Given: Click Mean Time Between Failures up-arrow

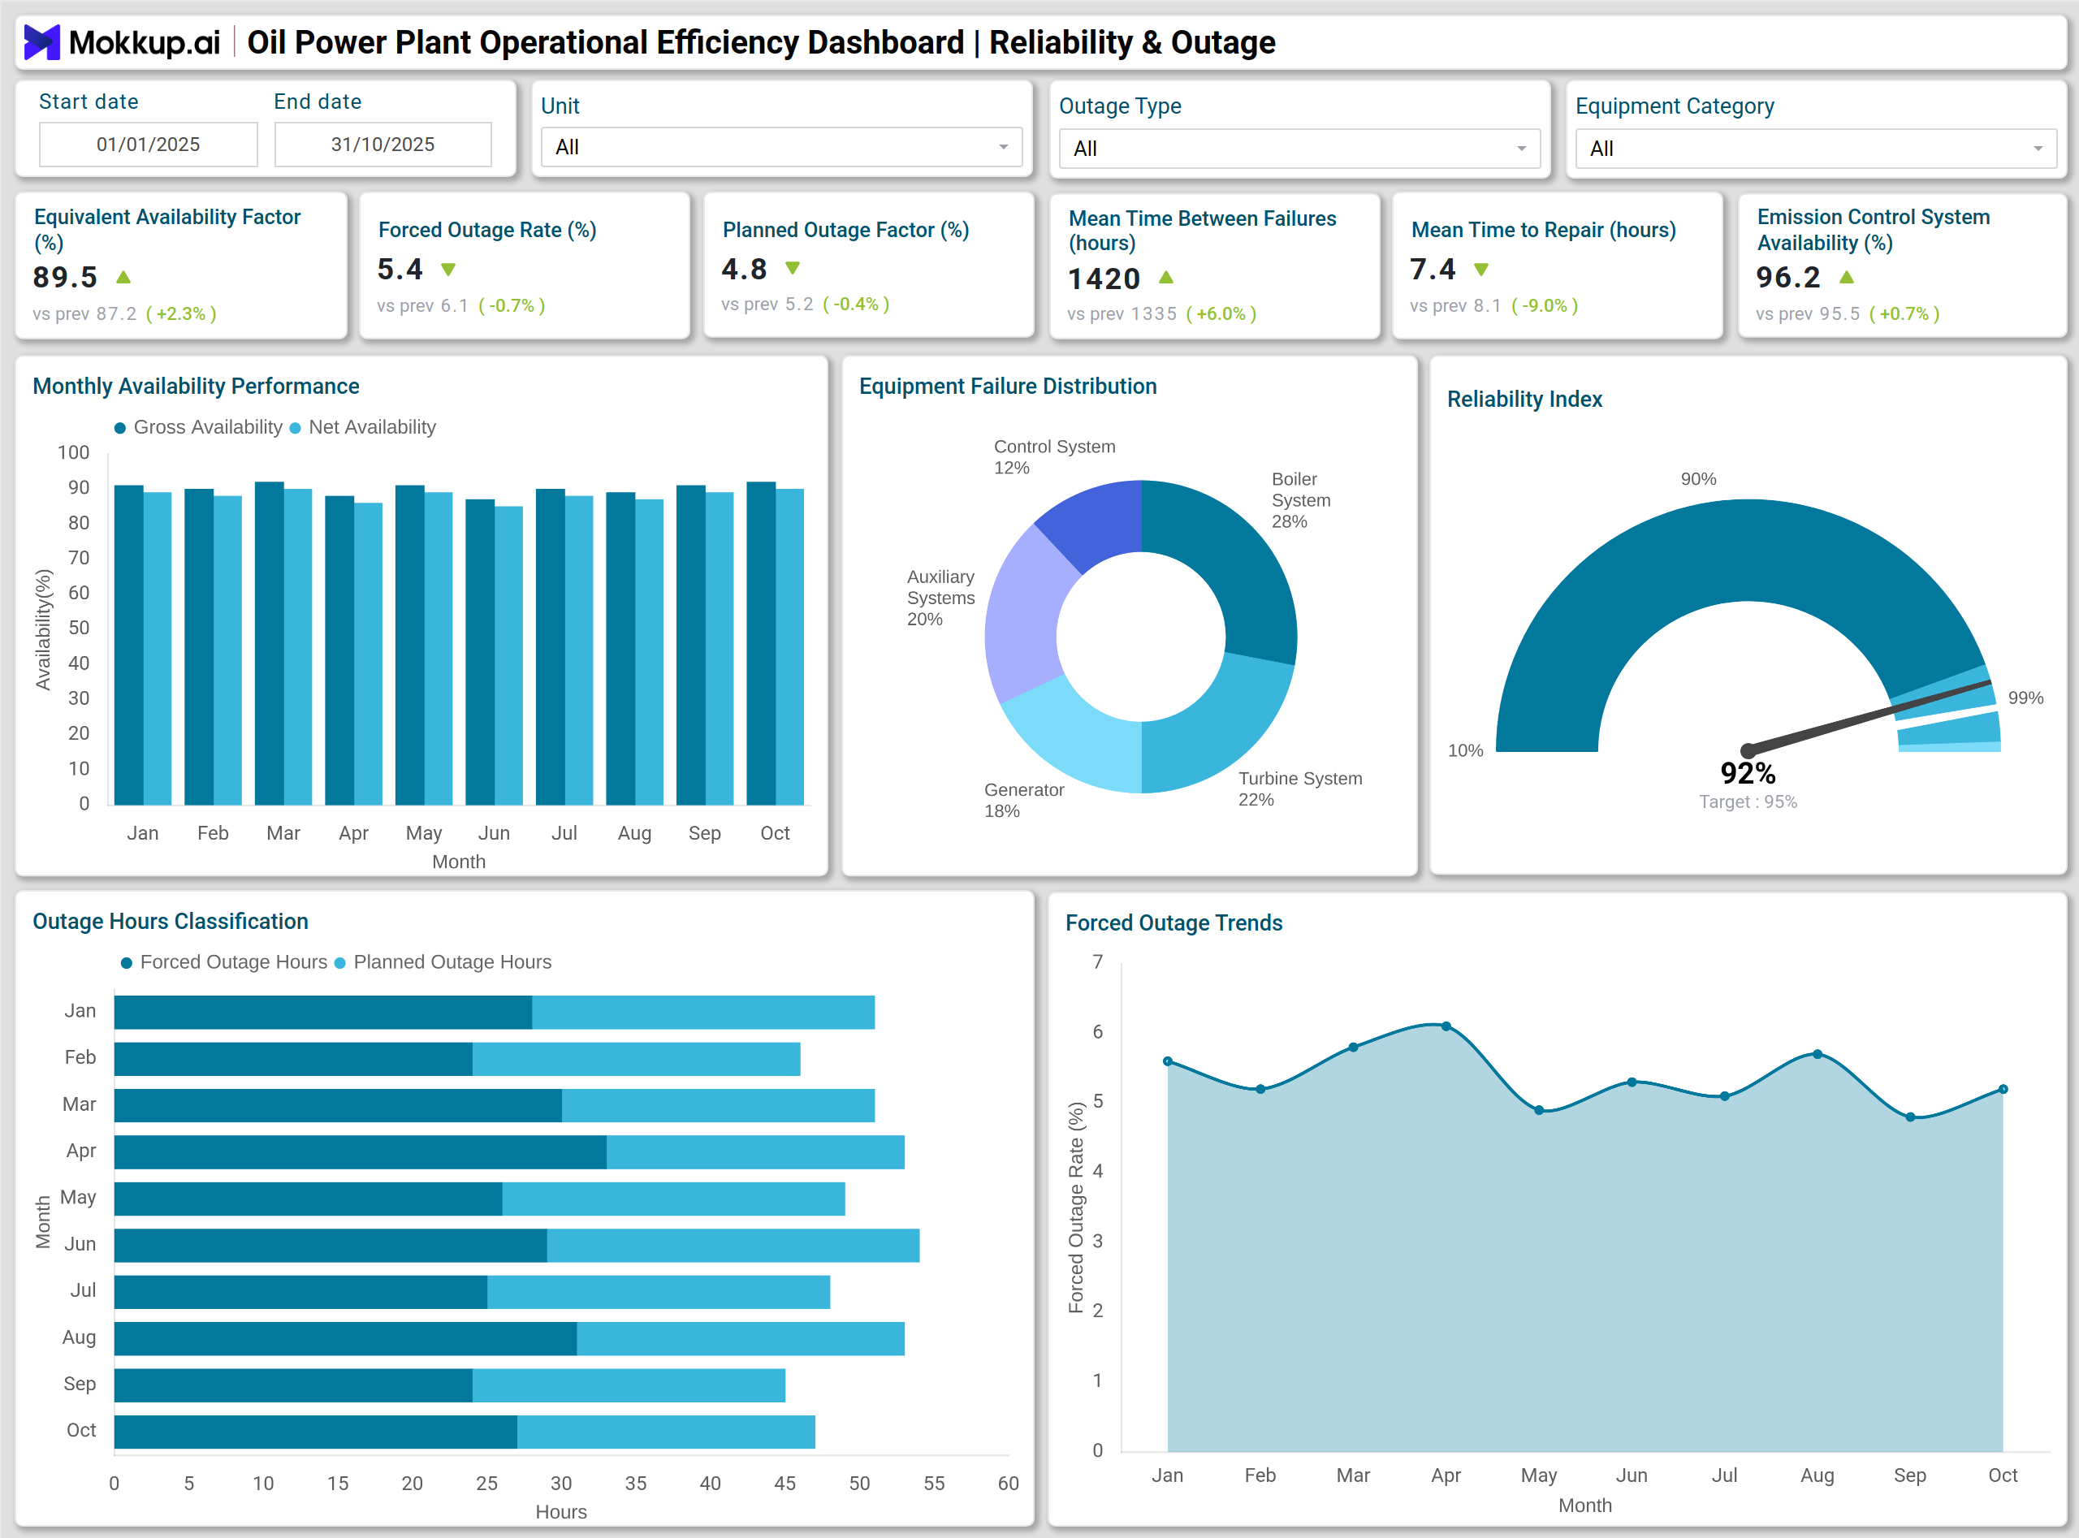Looking at the screenshot, I should click(x=1166, y=278).
